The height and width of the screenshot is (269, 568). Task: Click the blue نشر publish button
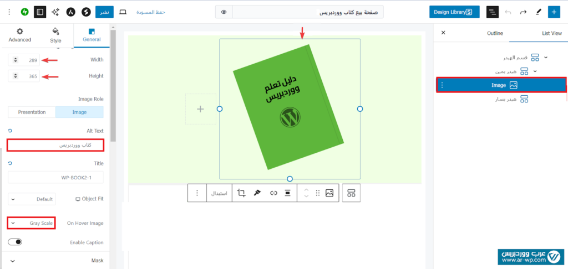(x=102, y=12)
